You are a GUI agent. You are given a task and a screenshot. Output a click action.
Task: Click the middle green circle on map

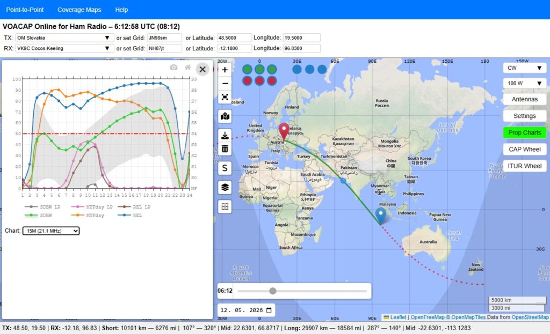259,69
